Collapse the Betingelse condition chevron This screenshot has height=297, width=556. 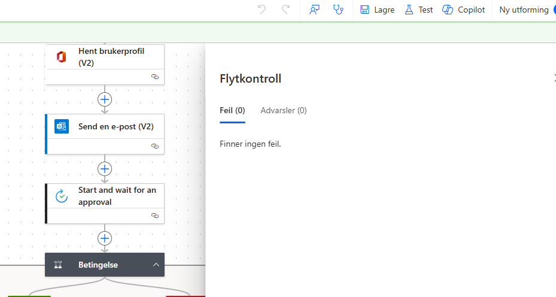[x=156, y=265]
